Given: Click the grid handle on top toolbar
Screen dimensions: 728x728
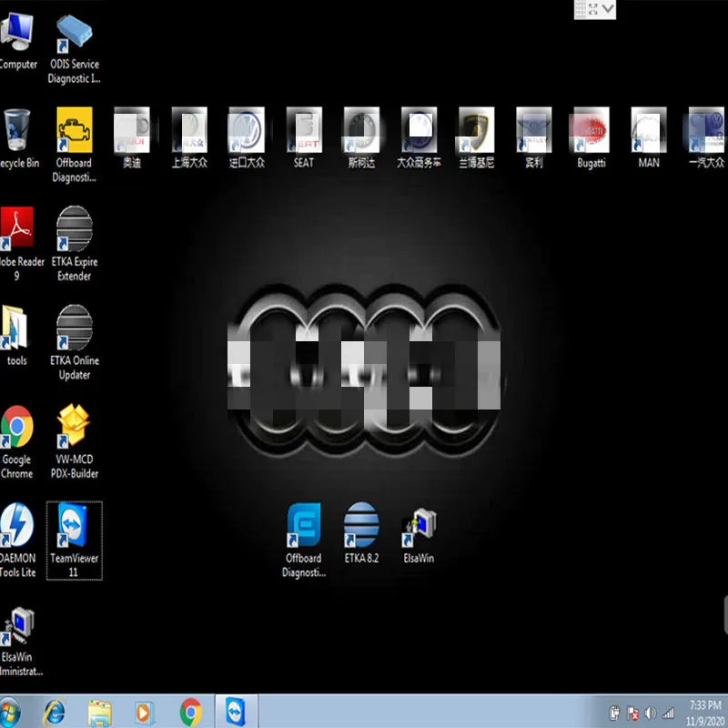Looking at the screenshot, I should (580, 9).
